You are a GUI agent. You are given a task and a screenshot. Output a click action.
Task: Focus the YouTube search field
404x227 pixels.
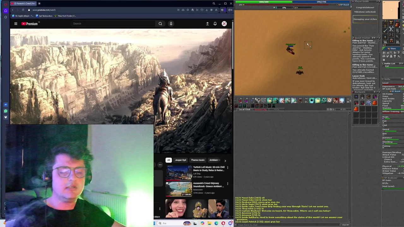tap(114, 24)
